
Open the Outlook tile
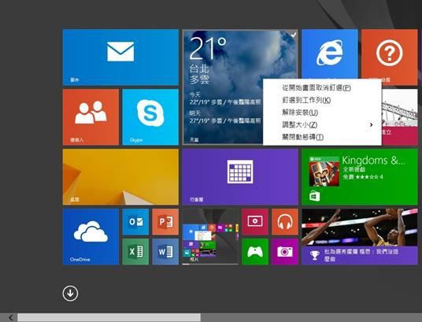coord(135,222)
